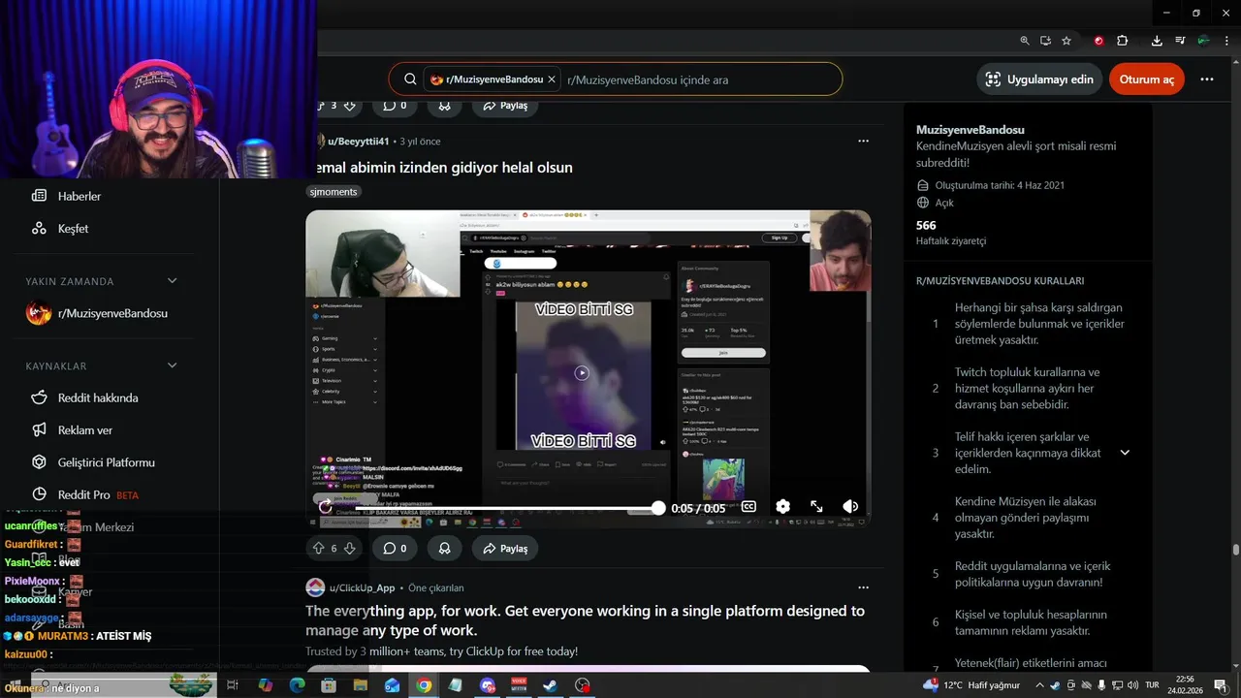Click the Reddit search magnifier icon

(x=410, y=79)
